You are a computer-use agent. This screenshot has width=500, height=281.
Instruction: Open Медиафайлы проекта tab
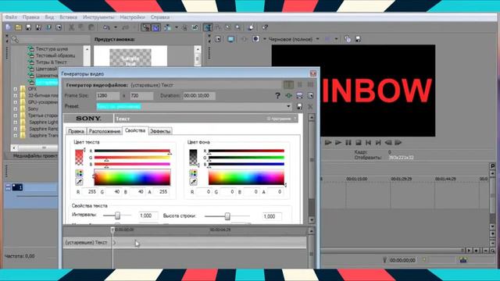click(35, 156)
